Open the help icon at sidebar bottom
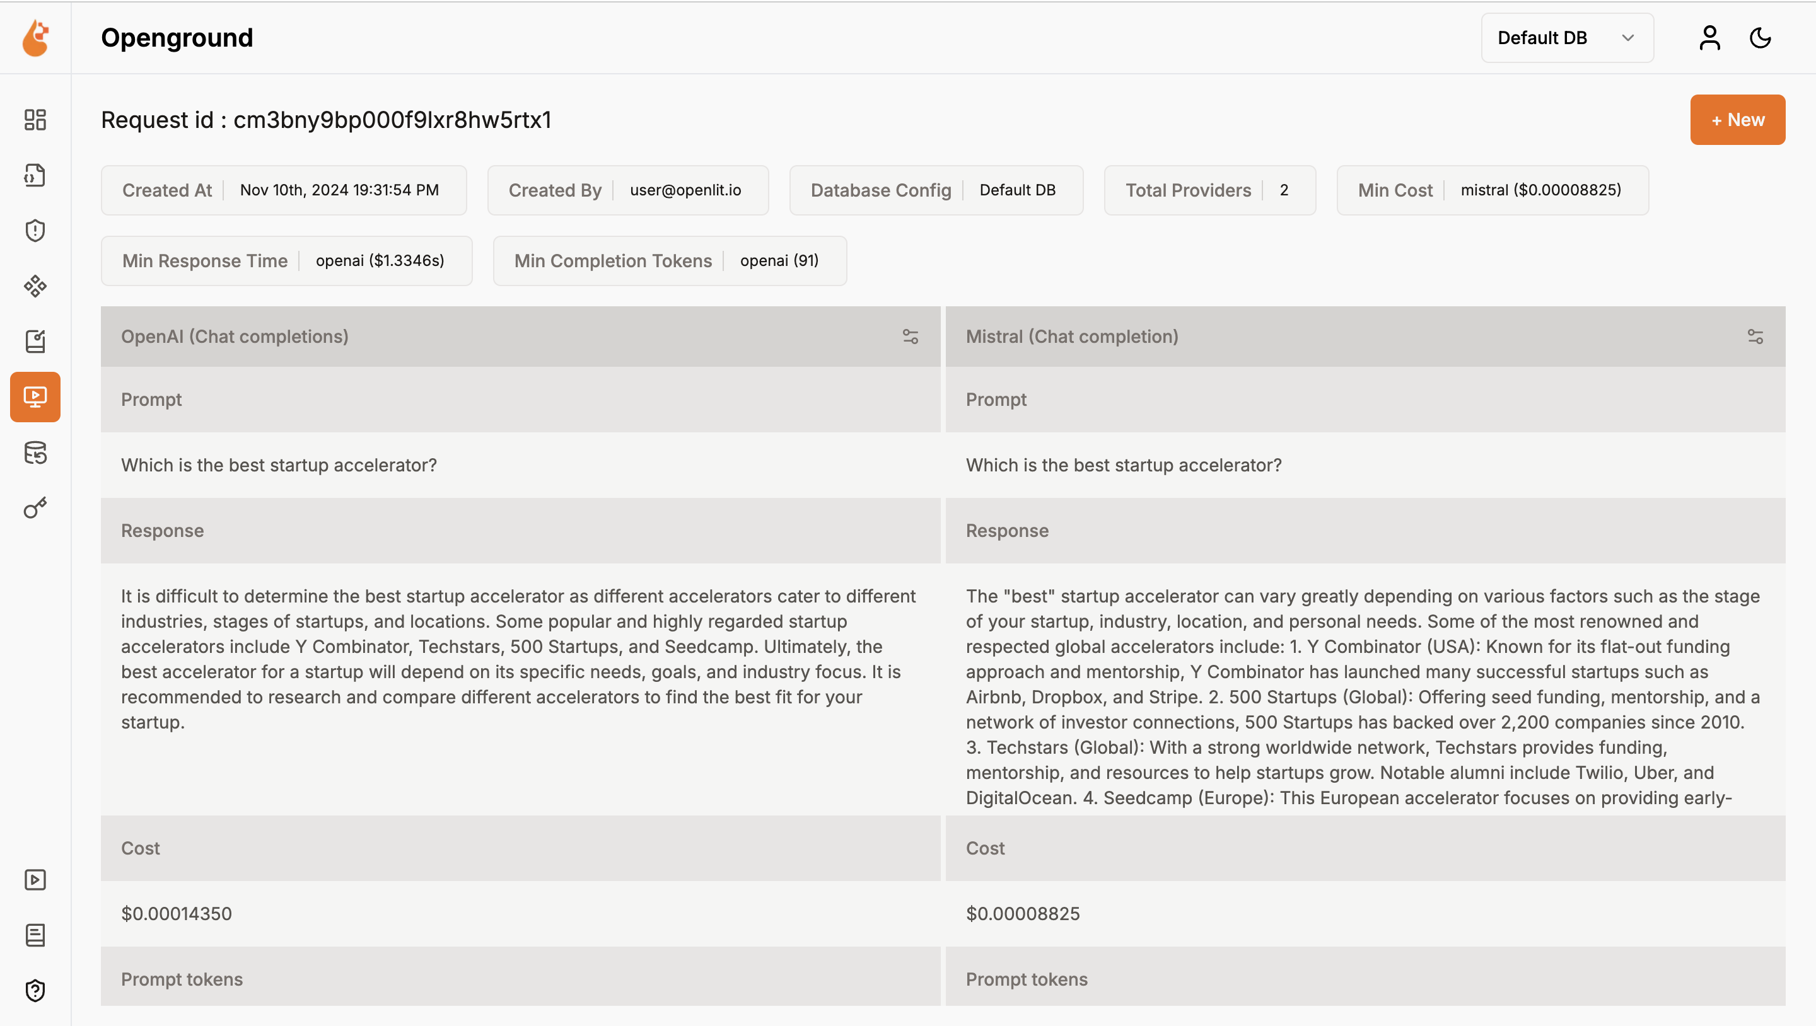This screenshot has height=1026, width=1816. (35, 990)
